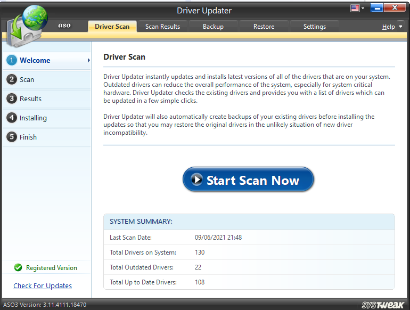Open the Settings tab
Viewport: 410px width, 310px height.
tap(315, 27)
